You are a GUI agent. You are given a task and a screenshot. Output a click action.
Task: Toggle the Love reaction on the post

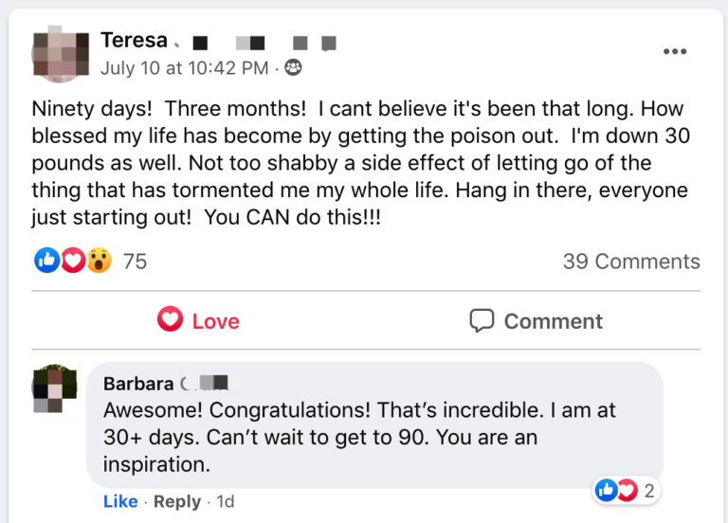point(198,321)
